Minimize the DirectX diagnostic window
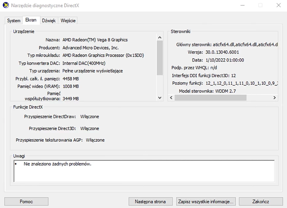 tap(242, 5)
